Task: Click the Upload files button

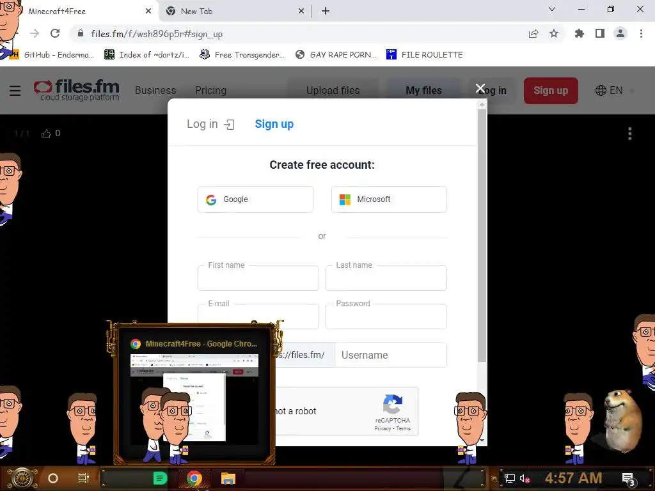Action: click(x=333, y=91)
